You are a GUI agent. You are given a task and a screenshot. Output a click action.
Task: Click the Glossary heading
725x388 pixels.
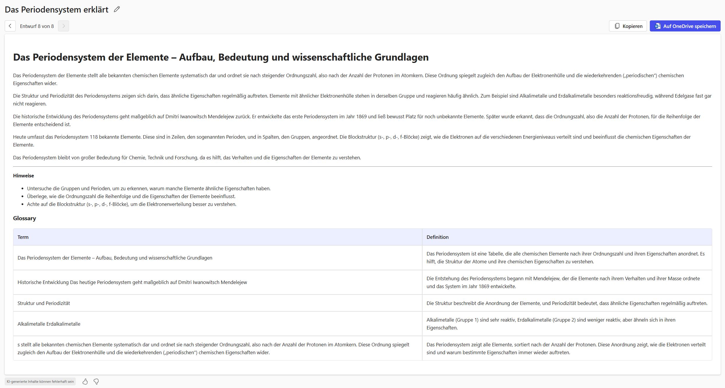coord(24,218)
